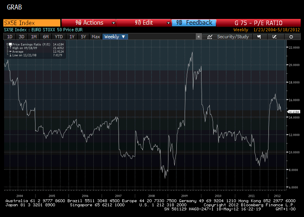
Task: Click the legend low value 7.0179
Action: point(57,55)
